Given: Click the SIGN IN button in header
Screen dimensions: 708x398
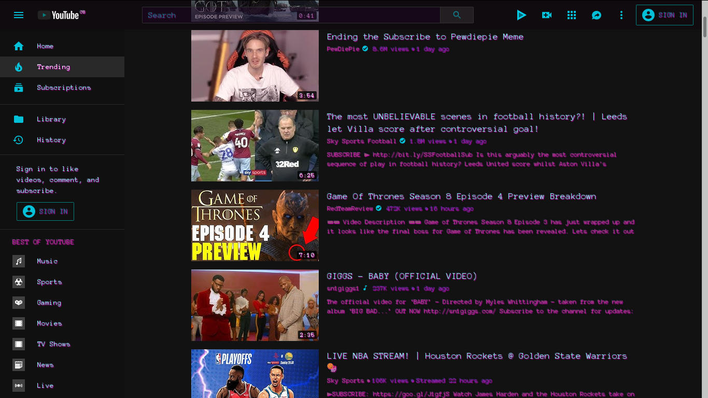Looking at the screenshot, I should coord(664,15).
